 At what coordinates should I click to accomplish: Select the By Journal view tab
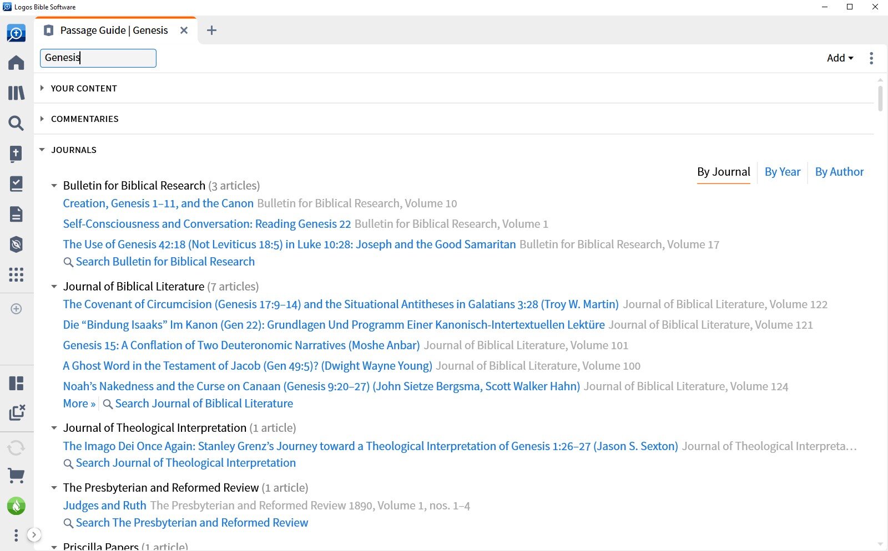coord(724,172)
